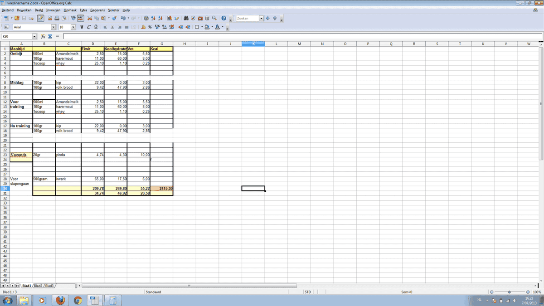Click the STD selection mode in status bar

(308, 292)
